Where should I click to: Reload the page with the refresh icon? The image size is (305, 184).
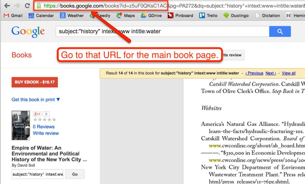tap(27, 6)
